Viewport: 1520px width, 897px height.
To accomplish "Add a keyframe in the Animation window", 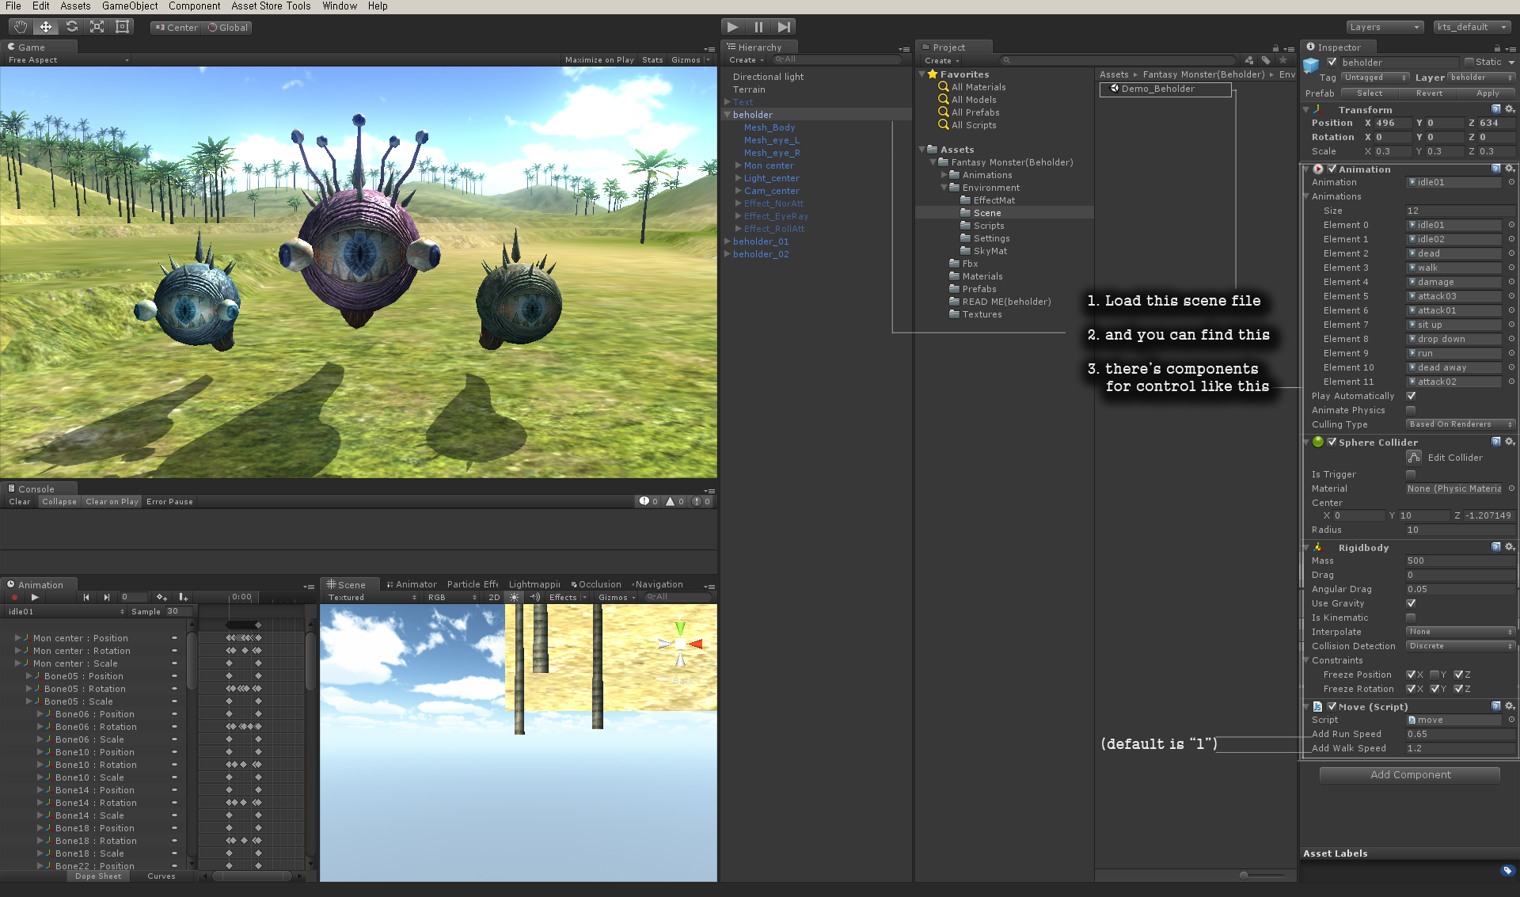I will point(161,597).
